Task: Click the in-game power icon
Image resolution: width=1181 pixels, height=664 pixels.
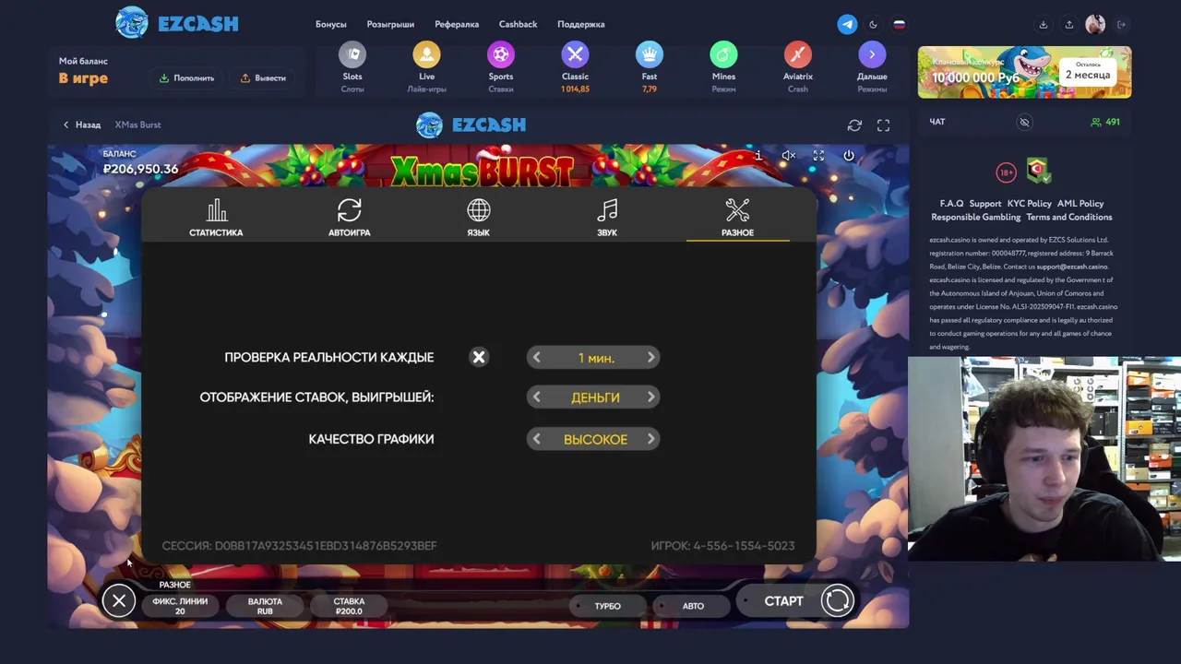Action: coord(849,156)
